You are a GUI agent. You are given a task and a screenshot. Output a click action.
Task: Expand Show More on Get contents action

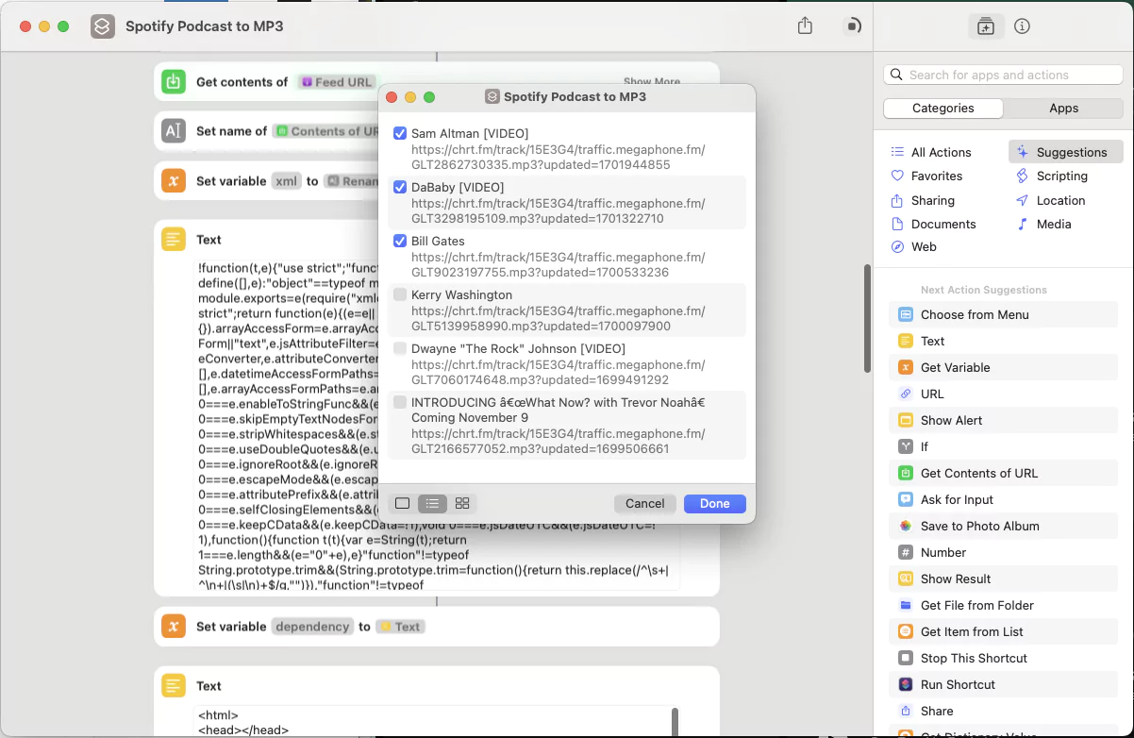pos(651,82)
